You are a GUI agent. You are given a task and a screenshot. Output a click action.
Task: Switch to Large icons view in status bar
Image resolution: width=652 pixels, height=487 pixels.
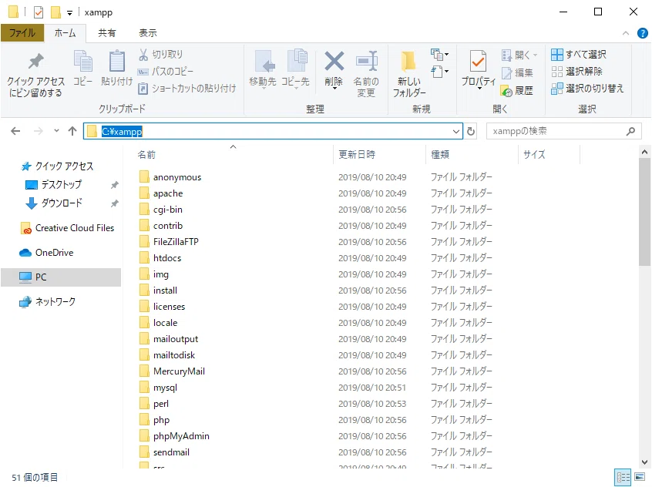pos(640,477)
